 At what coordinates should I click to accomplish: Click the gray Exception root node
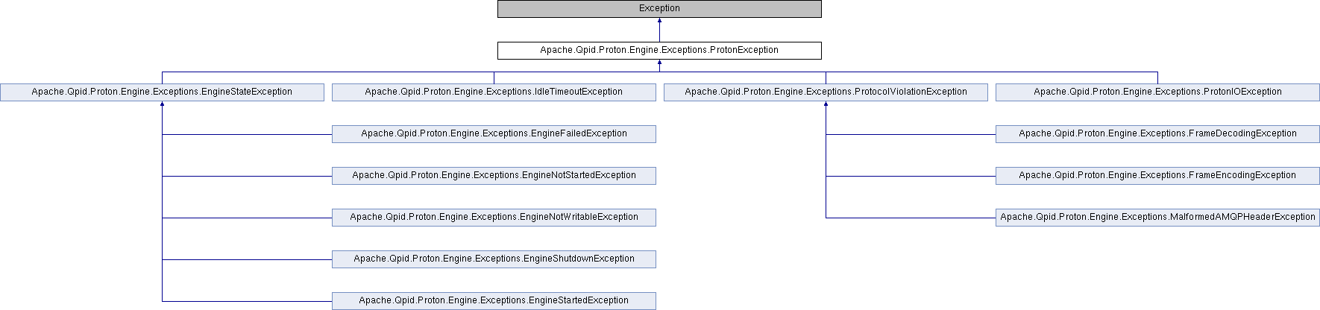click(659, 9)
